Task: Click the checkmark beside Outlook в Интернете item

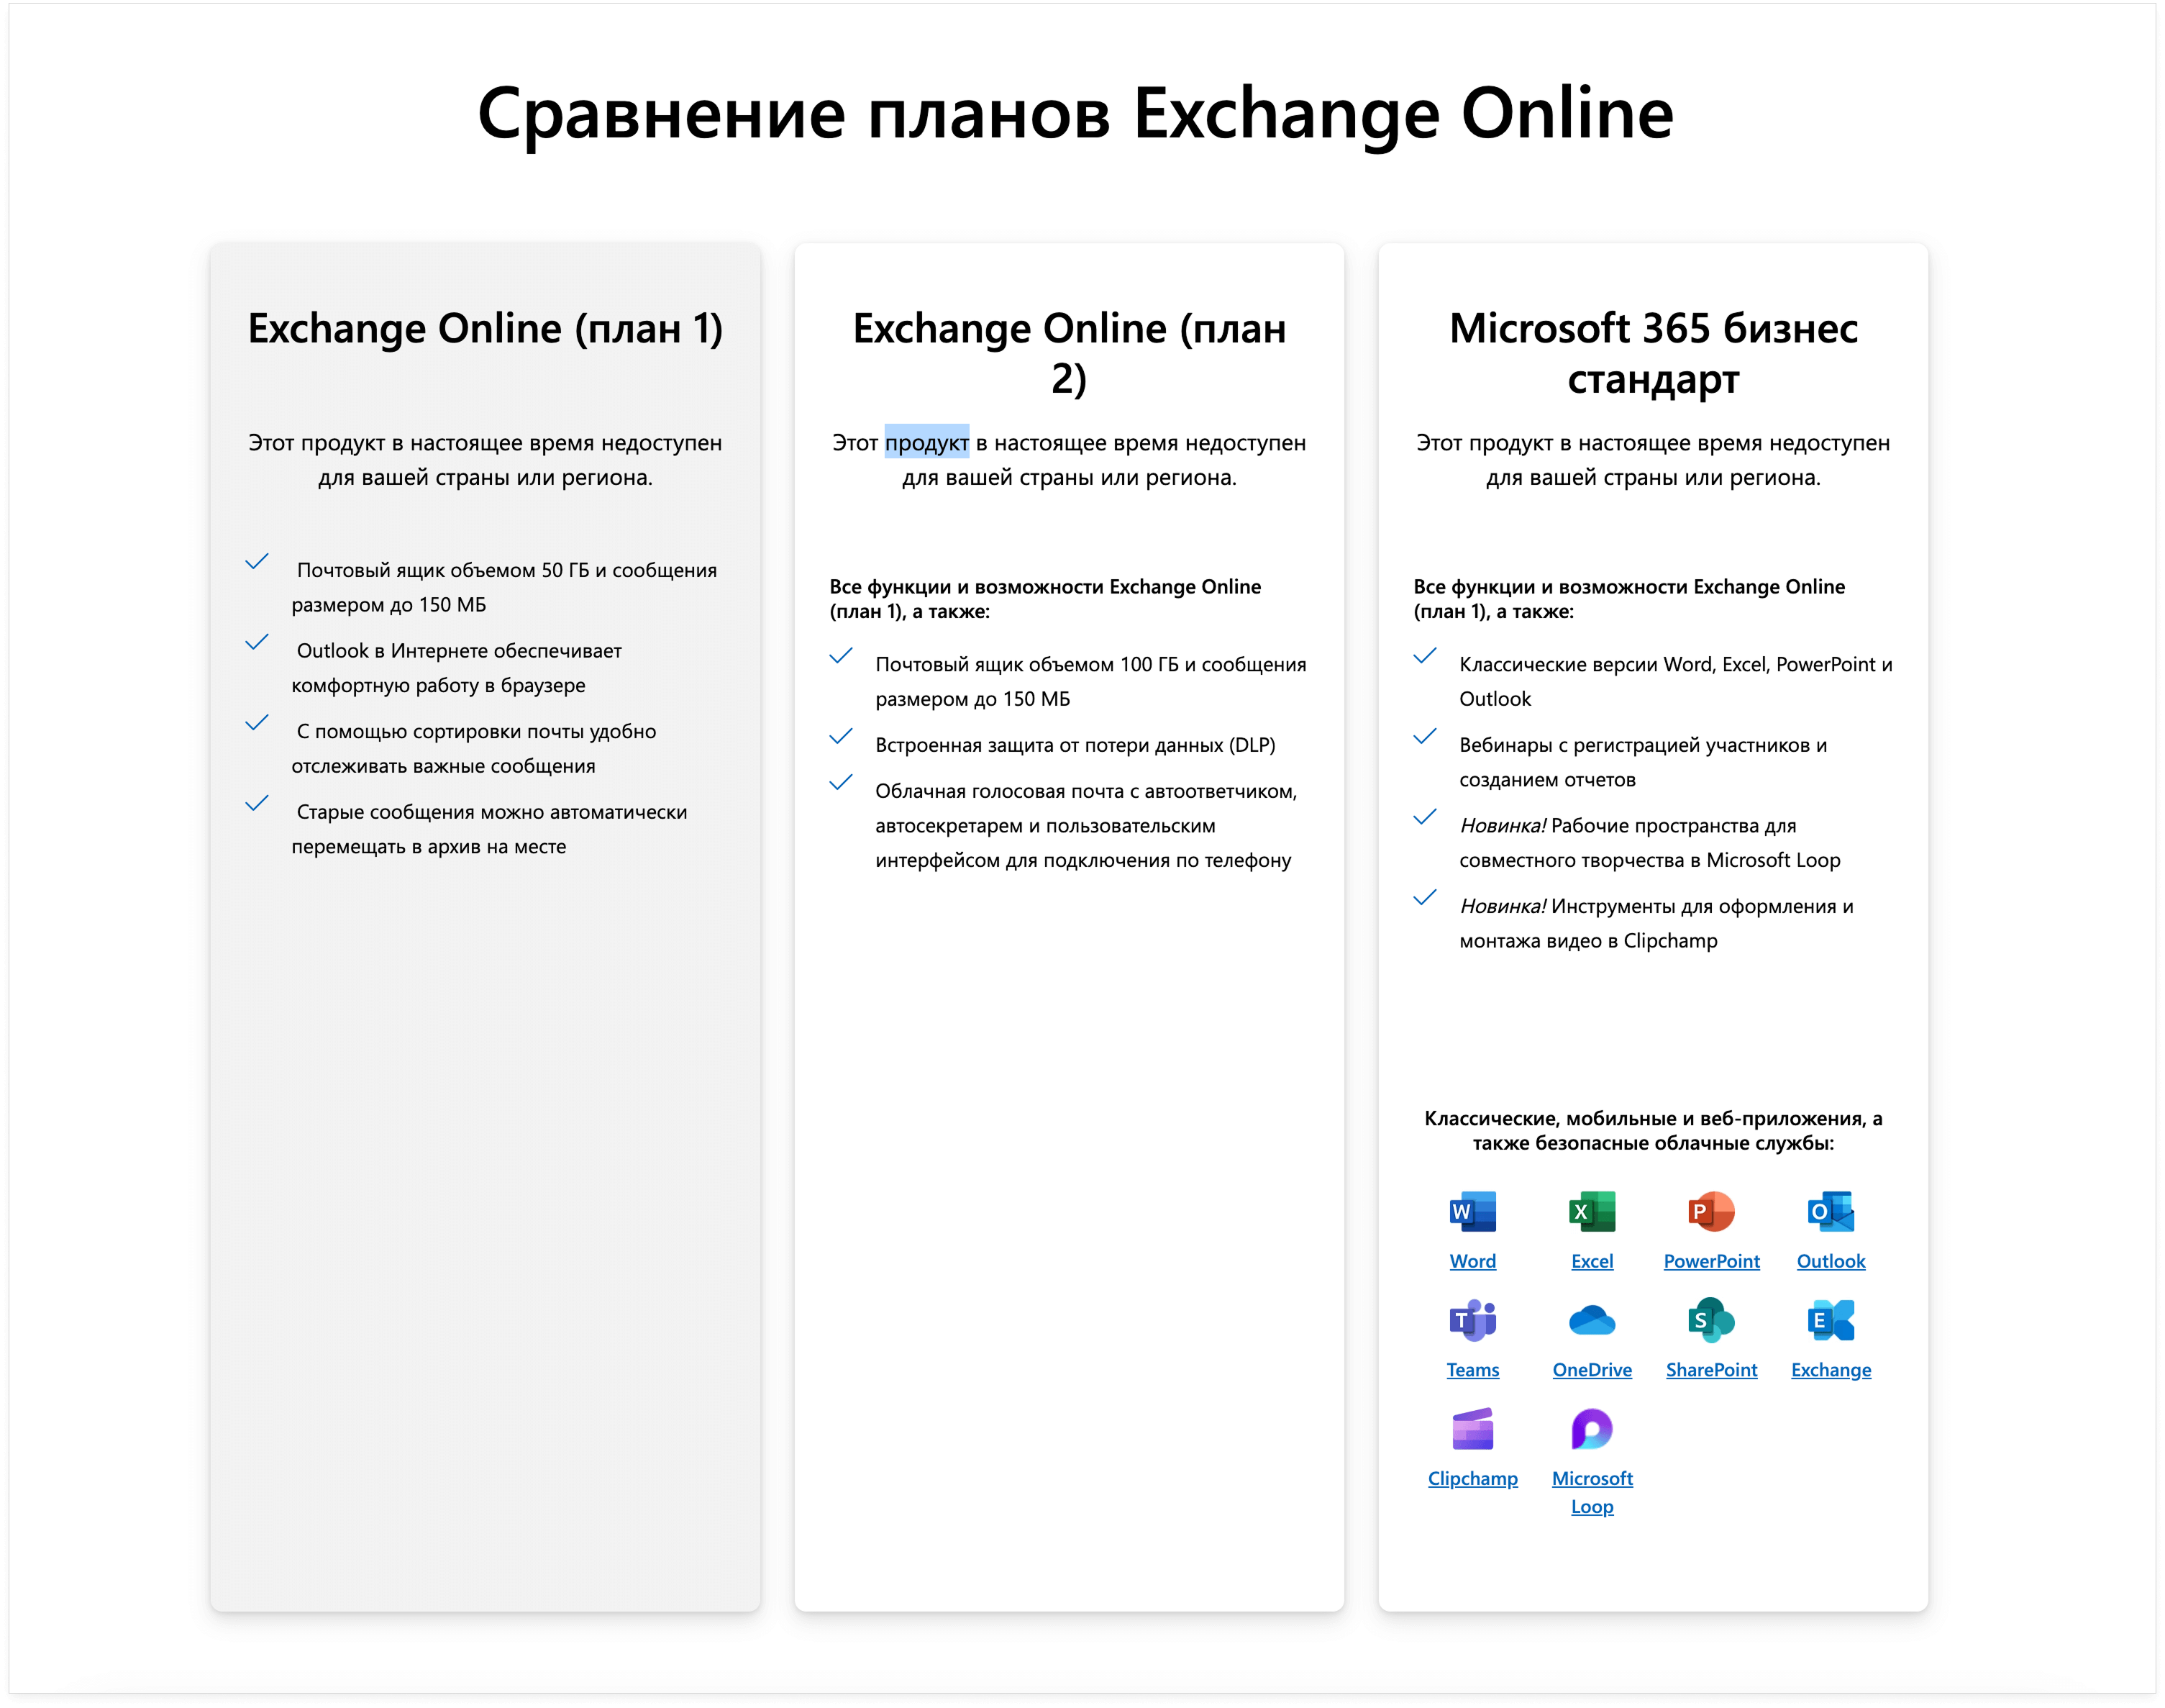Action: coord(257,642)
